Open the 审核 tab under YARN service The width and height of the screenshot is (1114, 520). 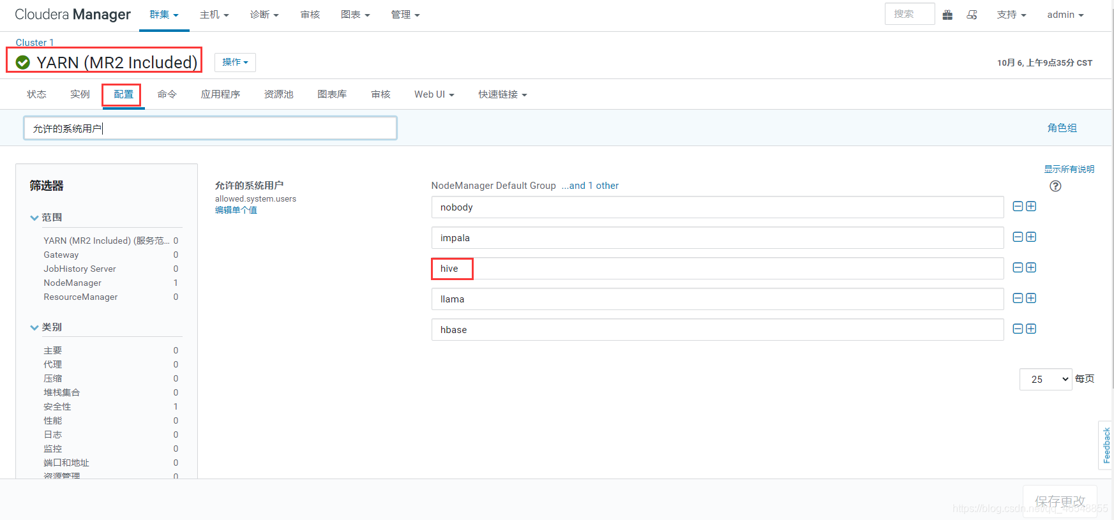(x=380, y=94)
